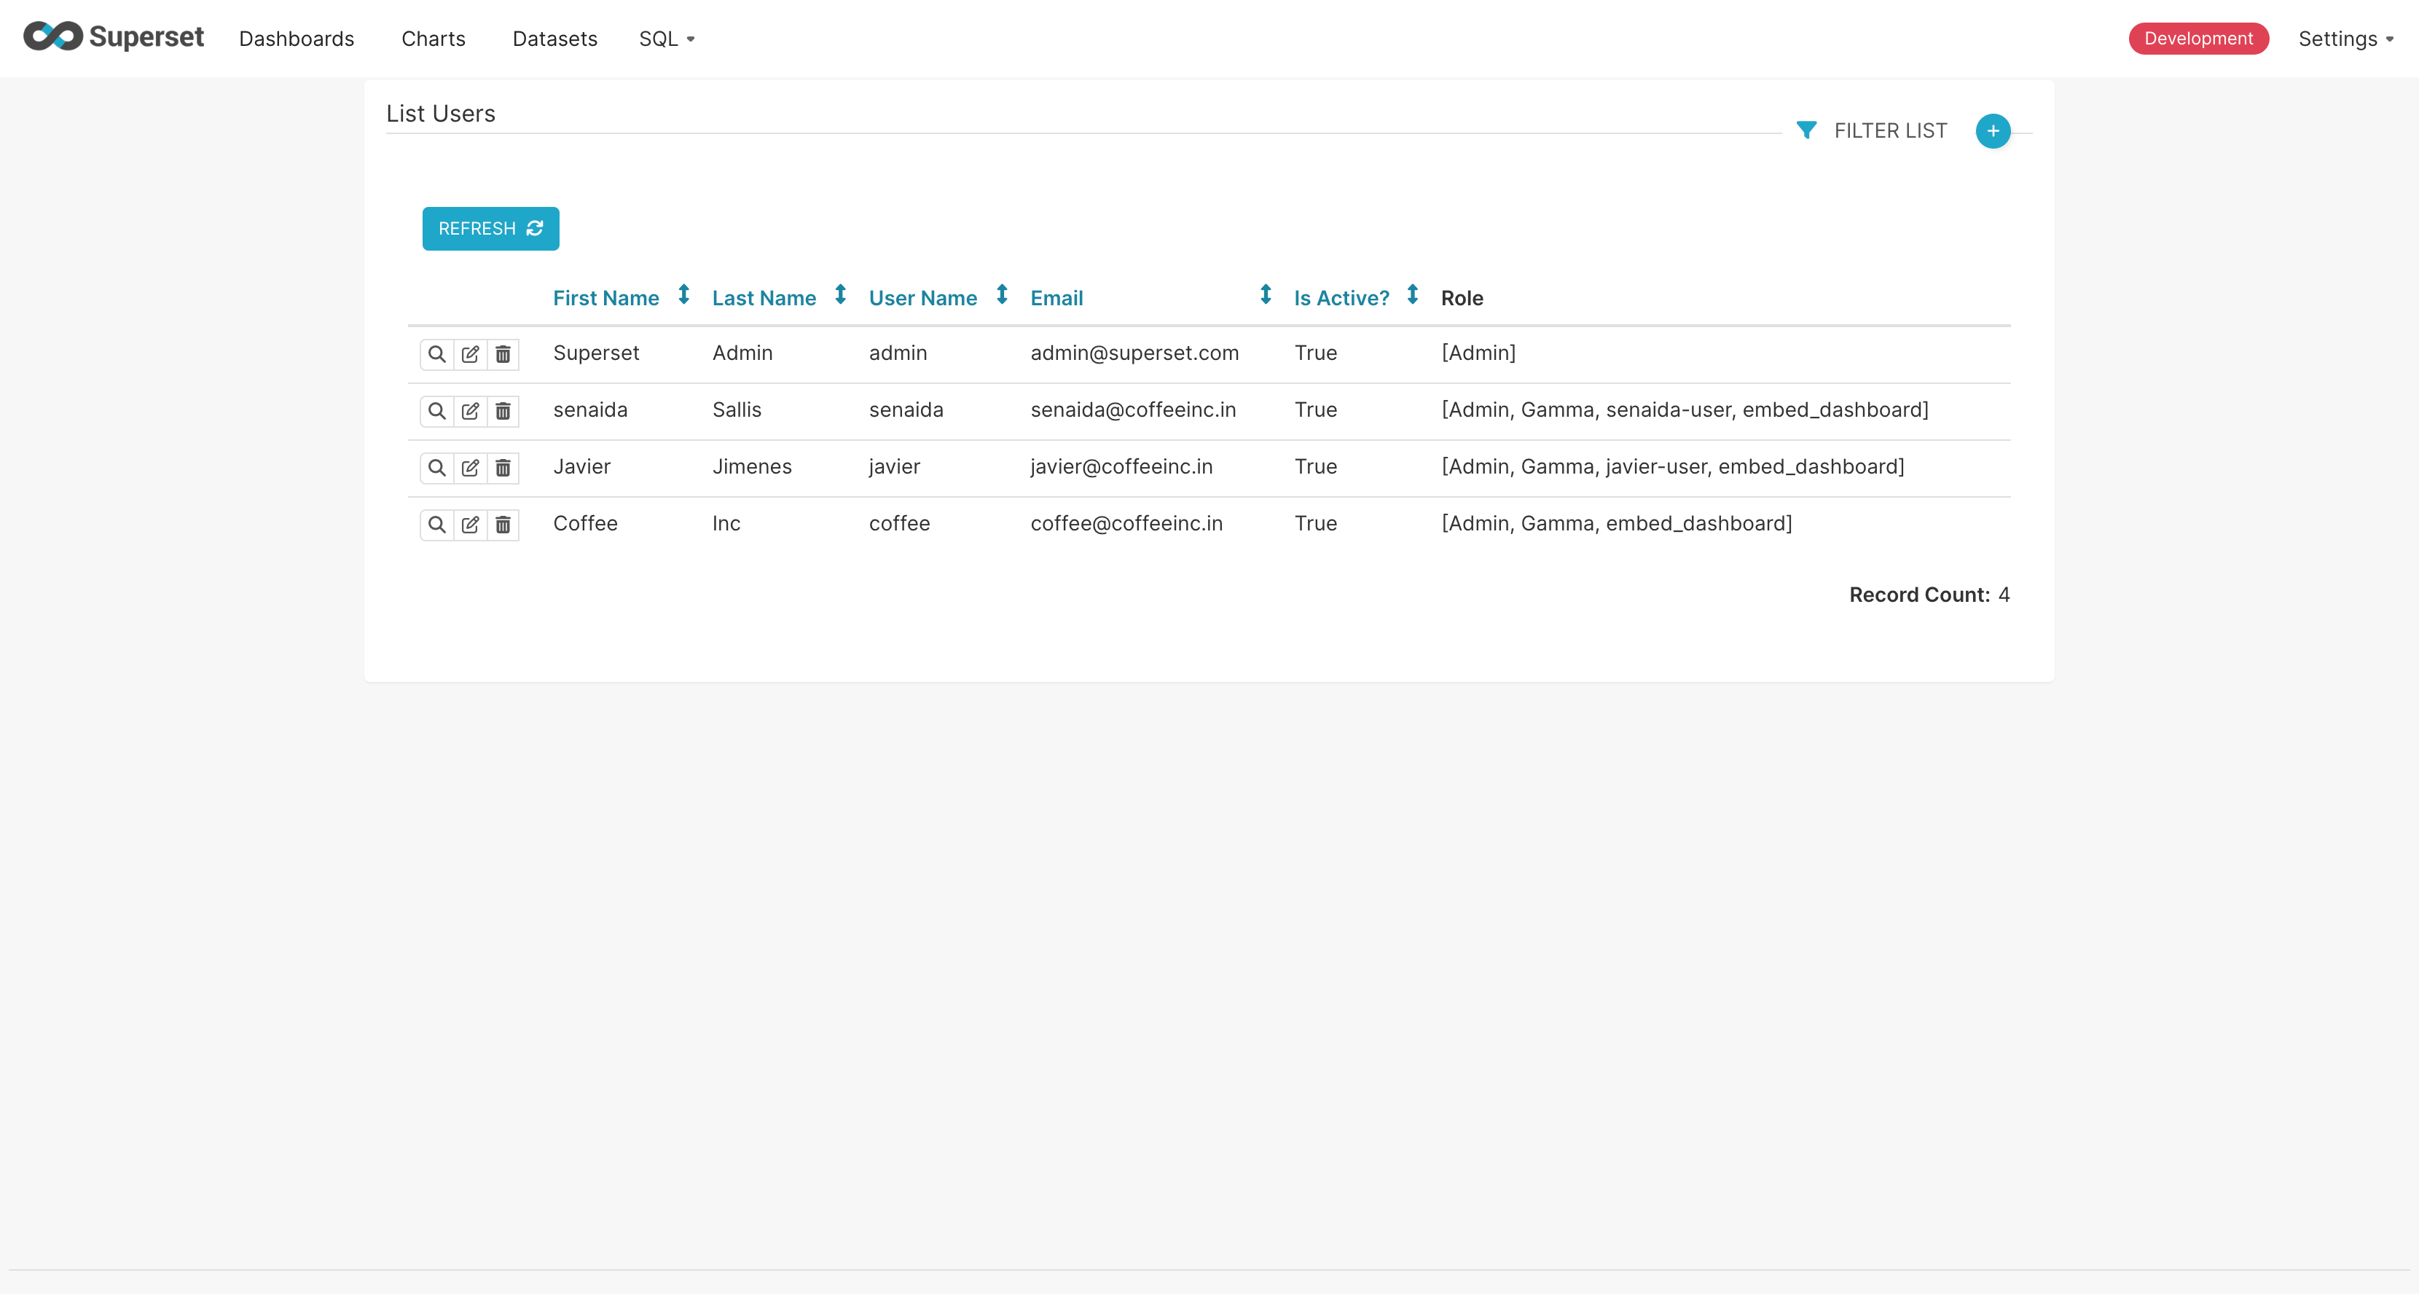This screenshot has height=1294, width=2419.
Task: Click the Is Active? column header
Action: tap(1342, 298)
